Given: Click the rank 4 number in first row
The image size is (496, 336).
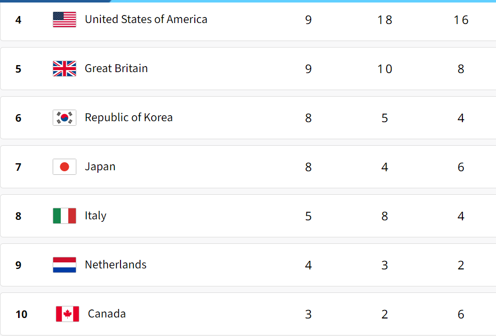Looking at the screenshot, I should (19, 20).
